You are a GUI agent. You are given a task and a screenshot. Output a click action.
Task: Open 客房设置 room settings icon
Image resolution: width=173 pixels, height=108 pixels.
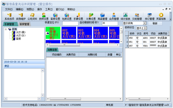click(x=55, y=17)
